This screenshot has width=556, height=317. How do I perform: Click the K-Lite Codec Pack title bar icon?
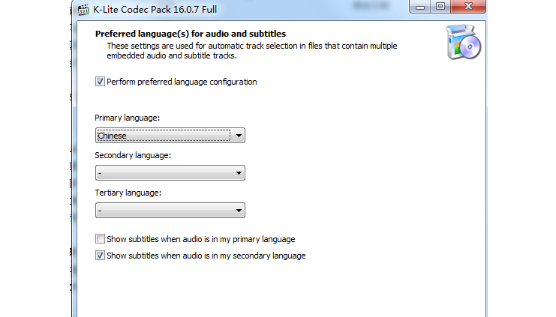[83, 10]
